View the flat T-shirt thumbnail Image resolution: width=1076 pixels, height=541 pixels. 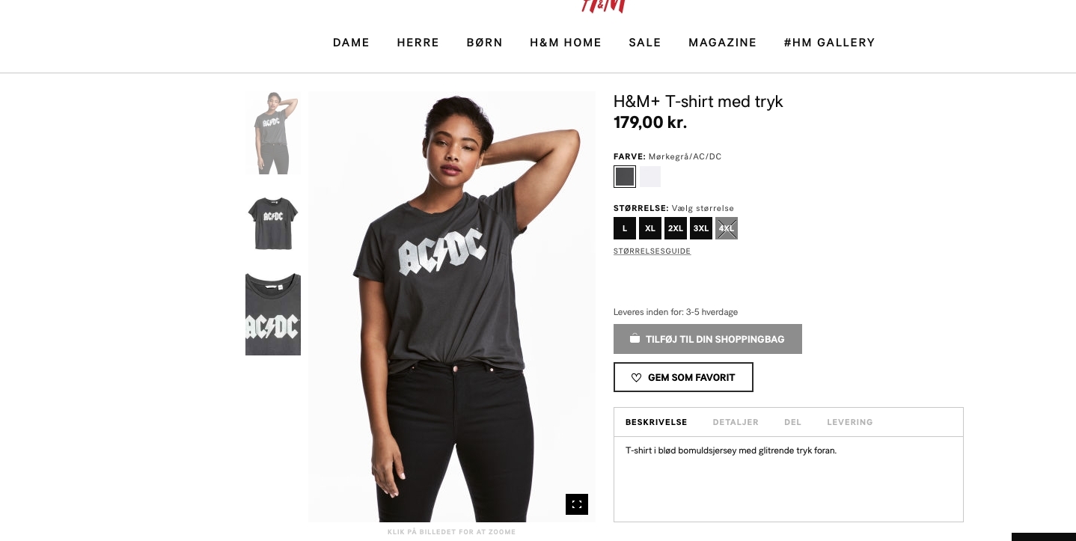click(273, 224)
